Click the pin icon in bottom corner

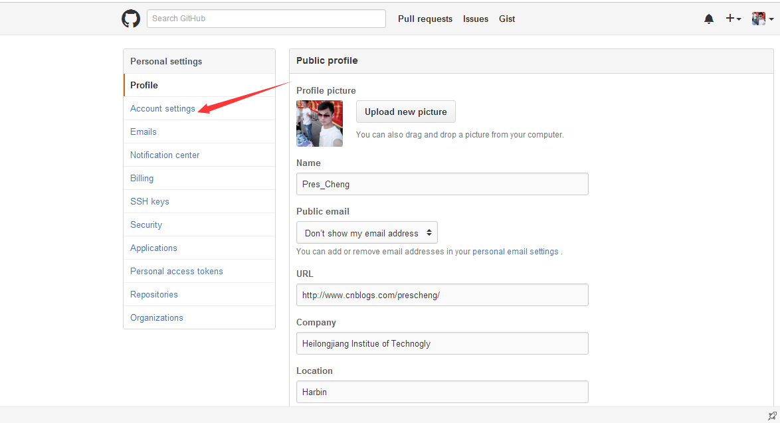(772, 416)
